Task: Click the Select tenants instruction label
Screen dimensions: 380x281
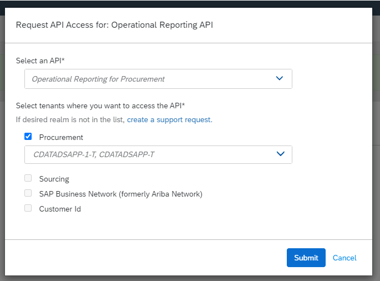Action: (100, 106)
